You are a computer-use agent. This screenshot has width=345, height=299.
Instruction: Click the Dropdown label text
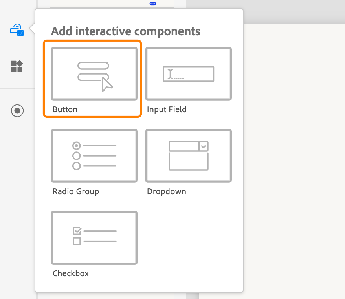[x=166, y=191]
